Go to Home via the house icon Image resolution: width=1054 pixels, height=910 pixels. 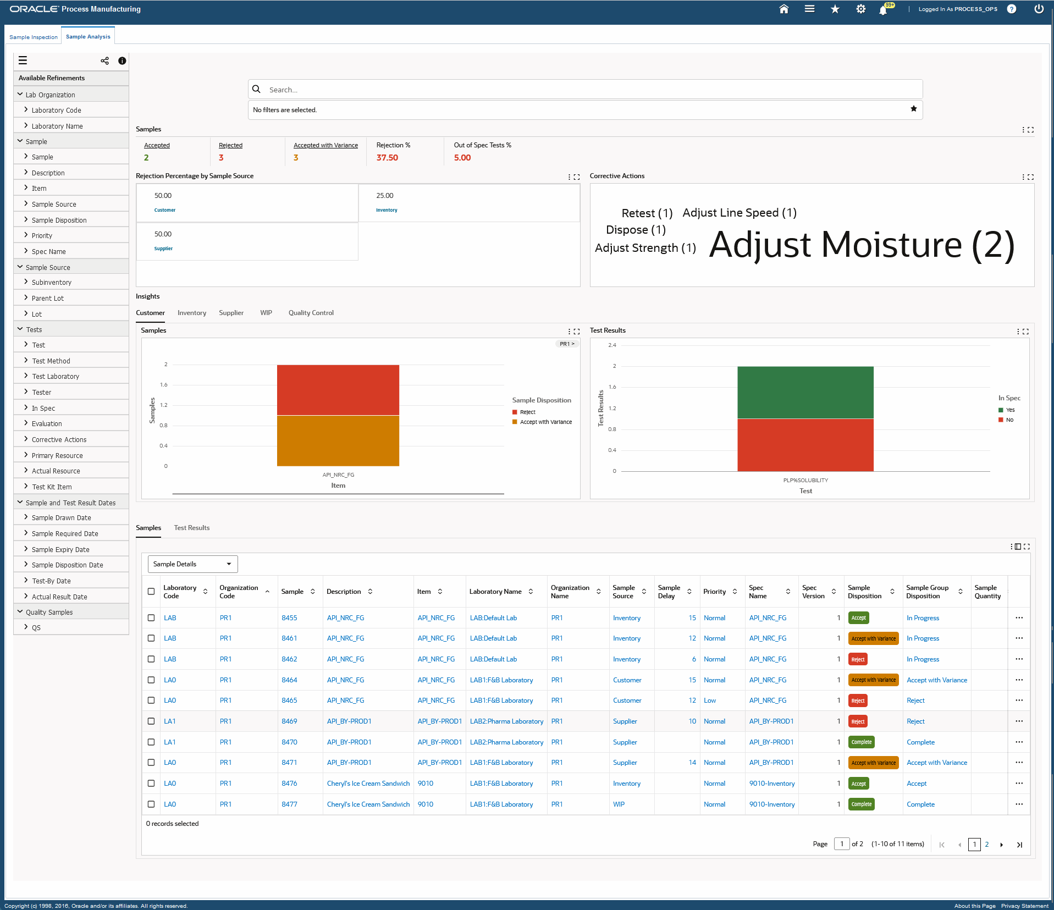(x=784, y=9)
